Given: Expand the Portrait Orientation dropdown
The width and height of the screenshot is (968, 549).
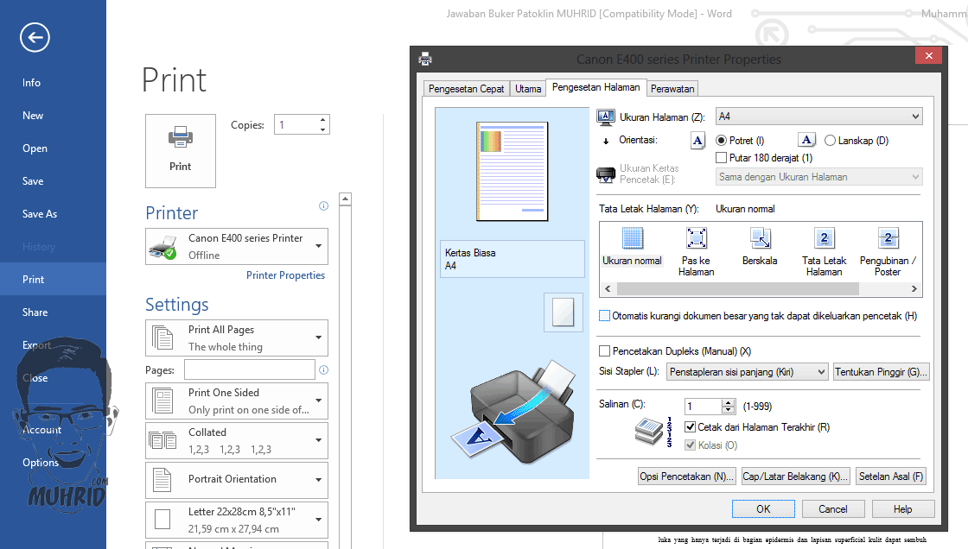Looking at the screenshot, I should 237,480.
